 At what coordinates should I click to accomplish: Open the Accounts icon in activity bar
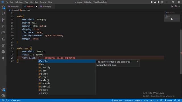tap(3, 89)
